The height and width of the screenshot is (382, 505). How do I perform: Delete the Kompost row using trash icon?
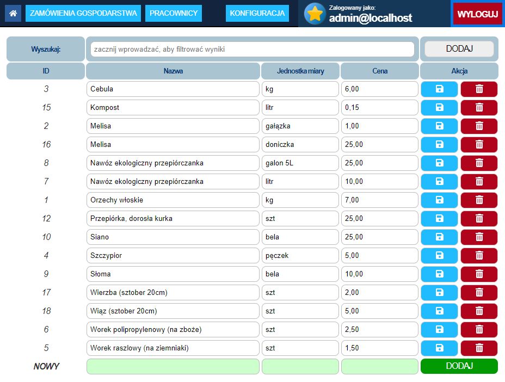[479, 108]
